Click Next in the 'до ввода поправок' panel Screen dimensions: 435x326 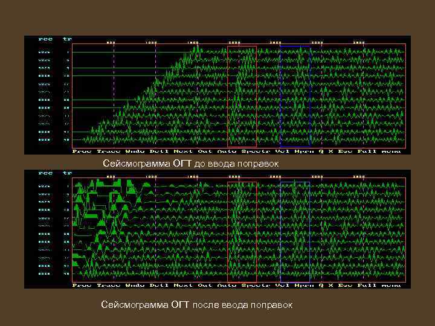pyautogui.click(x=183, y=151)
